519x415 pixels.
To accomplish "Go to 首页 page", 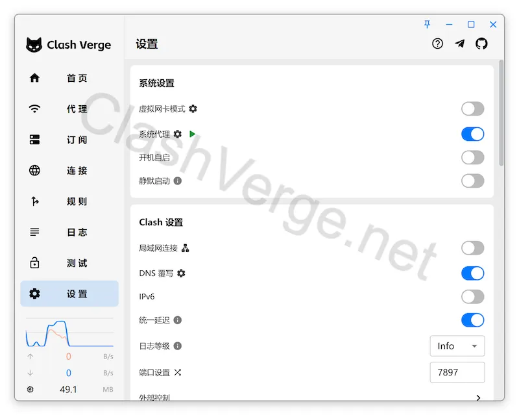I will pyautogui.click(x=69, y=78).
